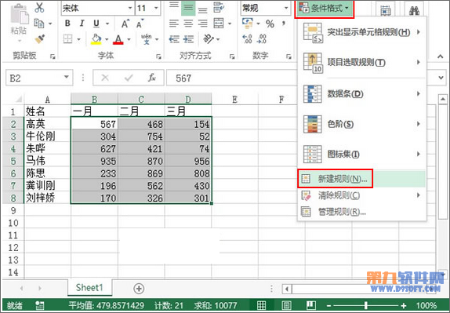
Task: Select cell with value 935
Action: [94, 161]
